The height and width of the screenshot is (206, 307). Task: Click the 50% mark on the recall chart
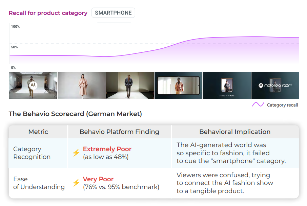pos(14,47)
